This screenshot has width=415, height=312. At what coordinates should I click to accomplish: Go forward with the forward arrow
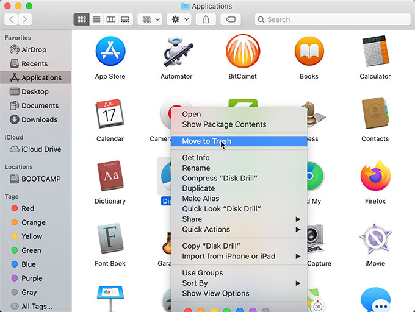click(25, 19)
